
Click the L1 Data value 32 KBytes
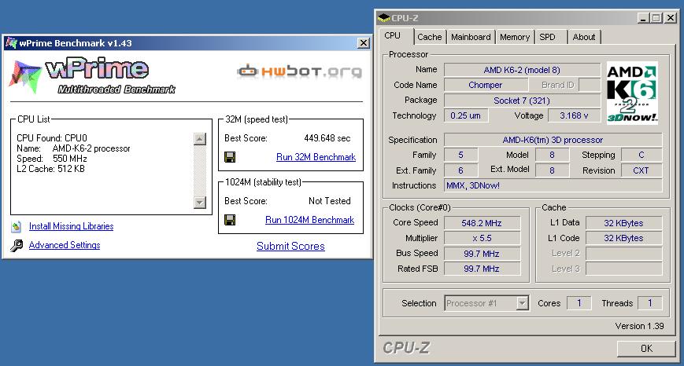click(623, 223)
